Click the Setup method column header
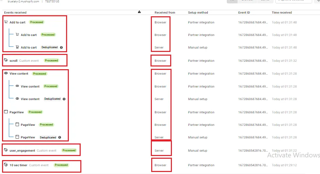This screenshot has width=320, height=174. (x=198, y=13)
